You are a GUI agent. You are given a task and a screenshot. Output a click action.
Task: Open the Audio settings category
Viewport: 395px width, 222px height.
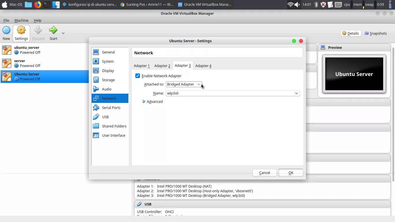pos(110,89)
